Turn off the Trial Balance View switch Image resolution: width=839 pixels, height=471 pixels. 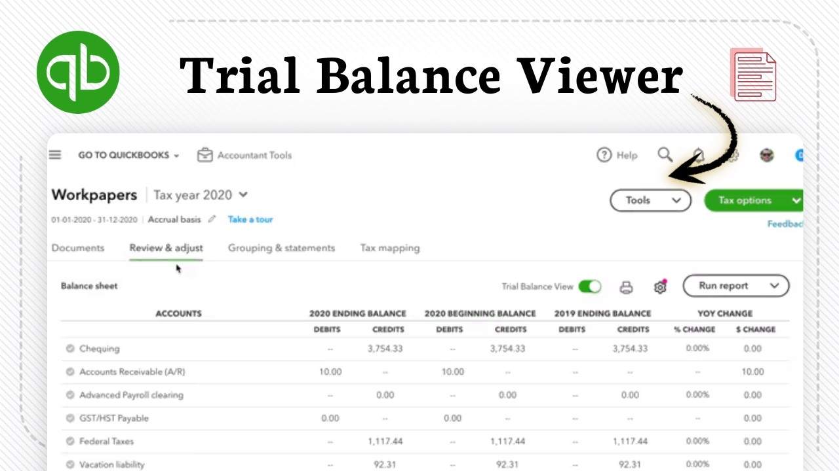coord(590,287)
